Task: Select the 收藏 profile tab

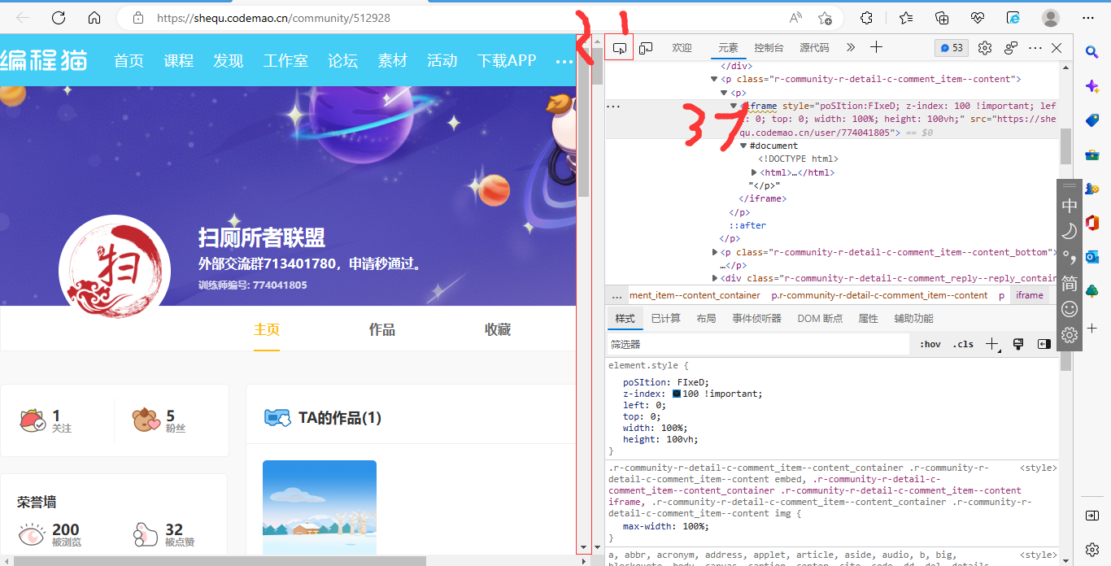Action: click(x=498, y=329)
